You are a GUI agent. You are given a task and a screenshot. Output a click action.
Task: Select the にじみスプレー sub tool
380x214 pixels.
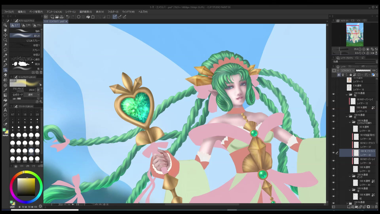click(x=25, y=40)
